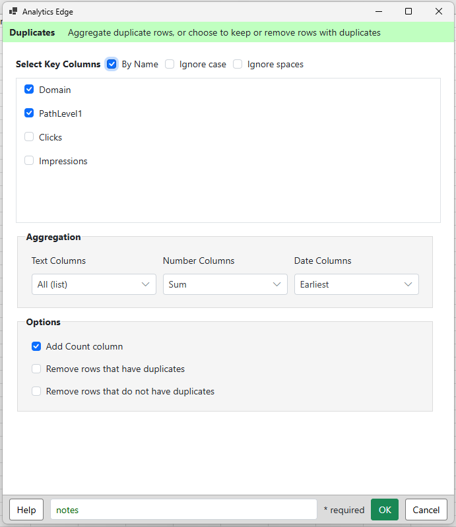Viewport: 456px width, 527px height.
Task: Disable the Add Count column option
Action: pyautogui.click(x=36, y=346)
